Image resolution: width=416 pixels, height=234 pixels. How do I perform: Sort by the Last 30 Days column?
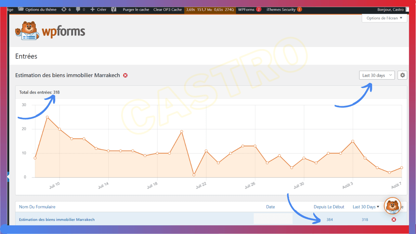pos(366,207)
